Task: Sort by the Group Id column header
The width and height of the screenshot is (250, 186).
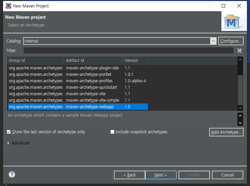Action: point(35,61)
